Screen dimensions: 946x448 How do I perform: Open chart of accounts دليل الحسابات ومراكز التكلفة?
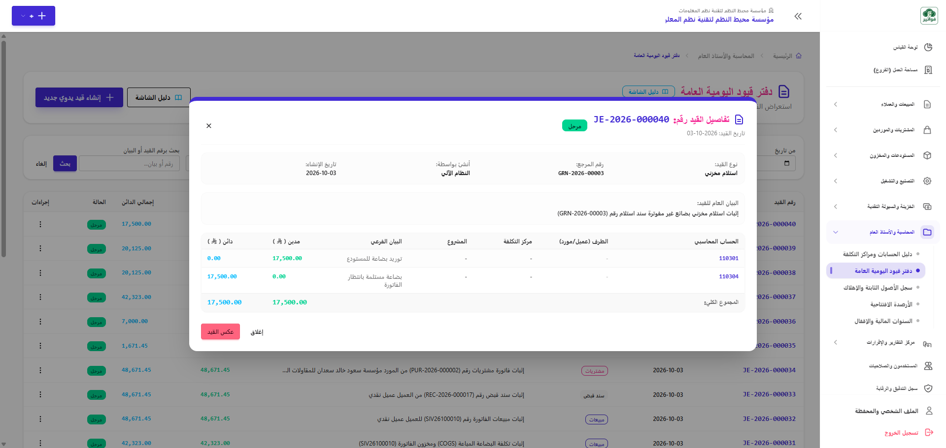pos(877,254)
